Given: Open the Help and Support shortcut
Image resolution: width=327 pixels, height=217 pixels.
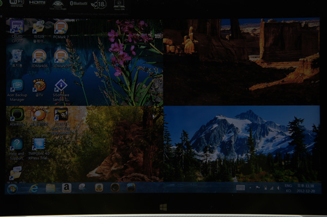Looking at the screenshot, I should [x=17, y=149].
